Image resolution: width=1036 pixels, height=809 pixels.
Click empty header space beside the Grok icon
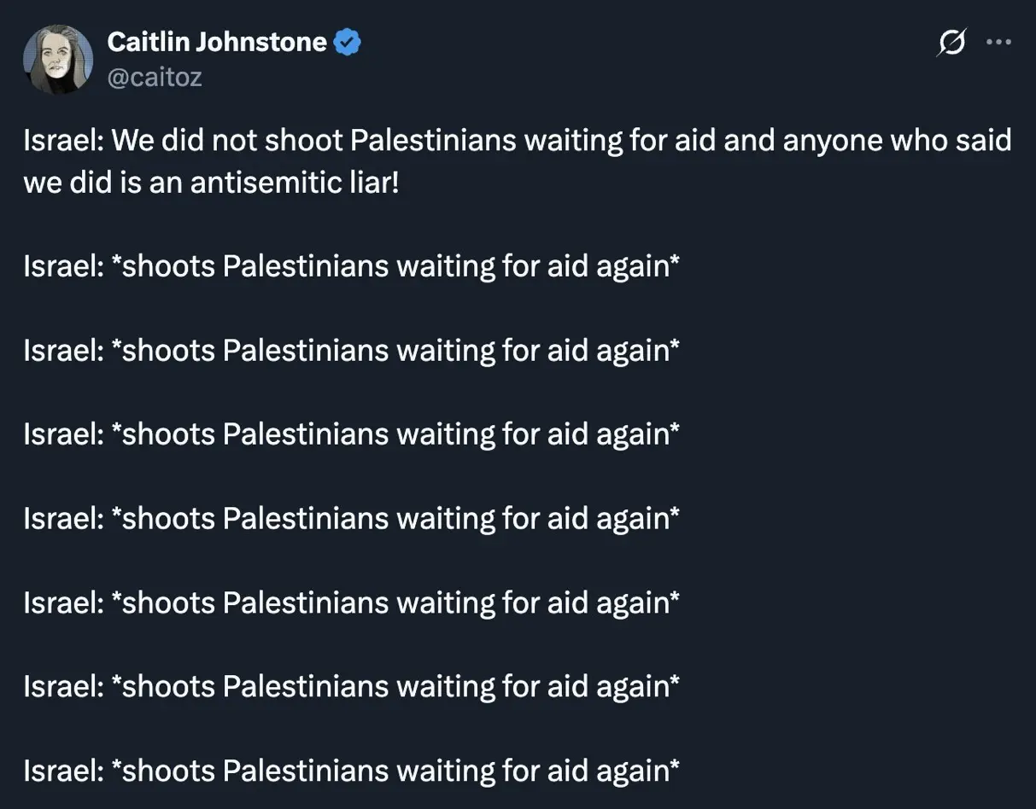click(x=769, y=51)
